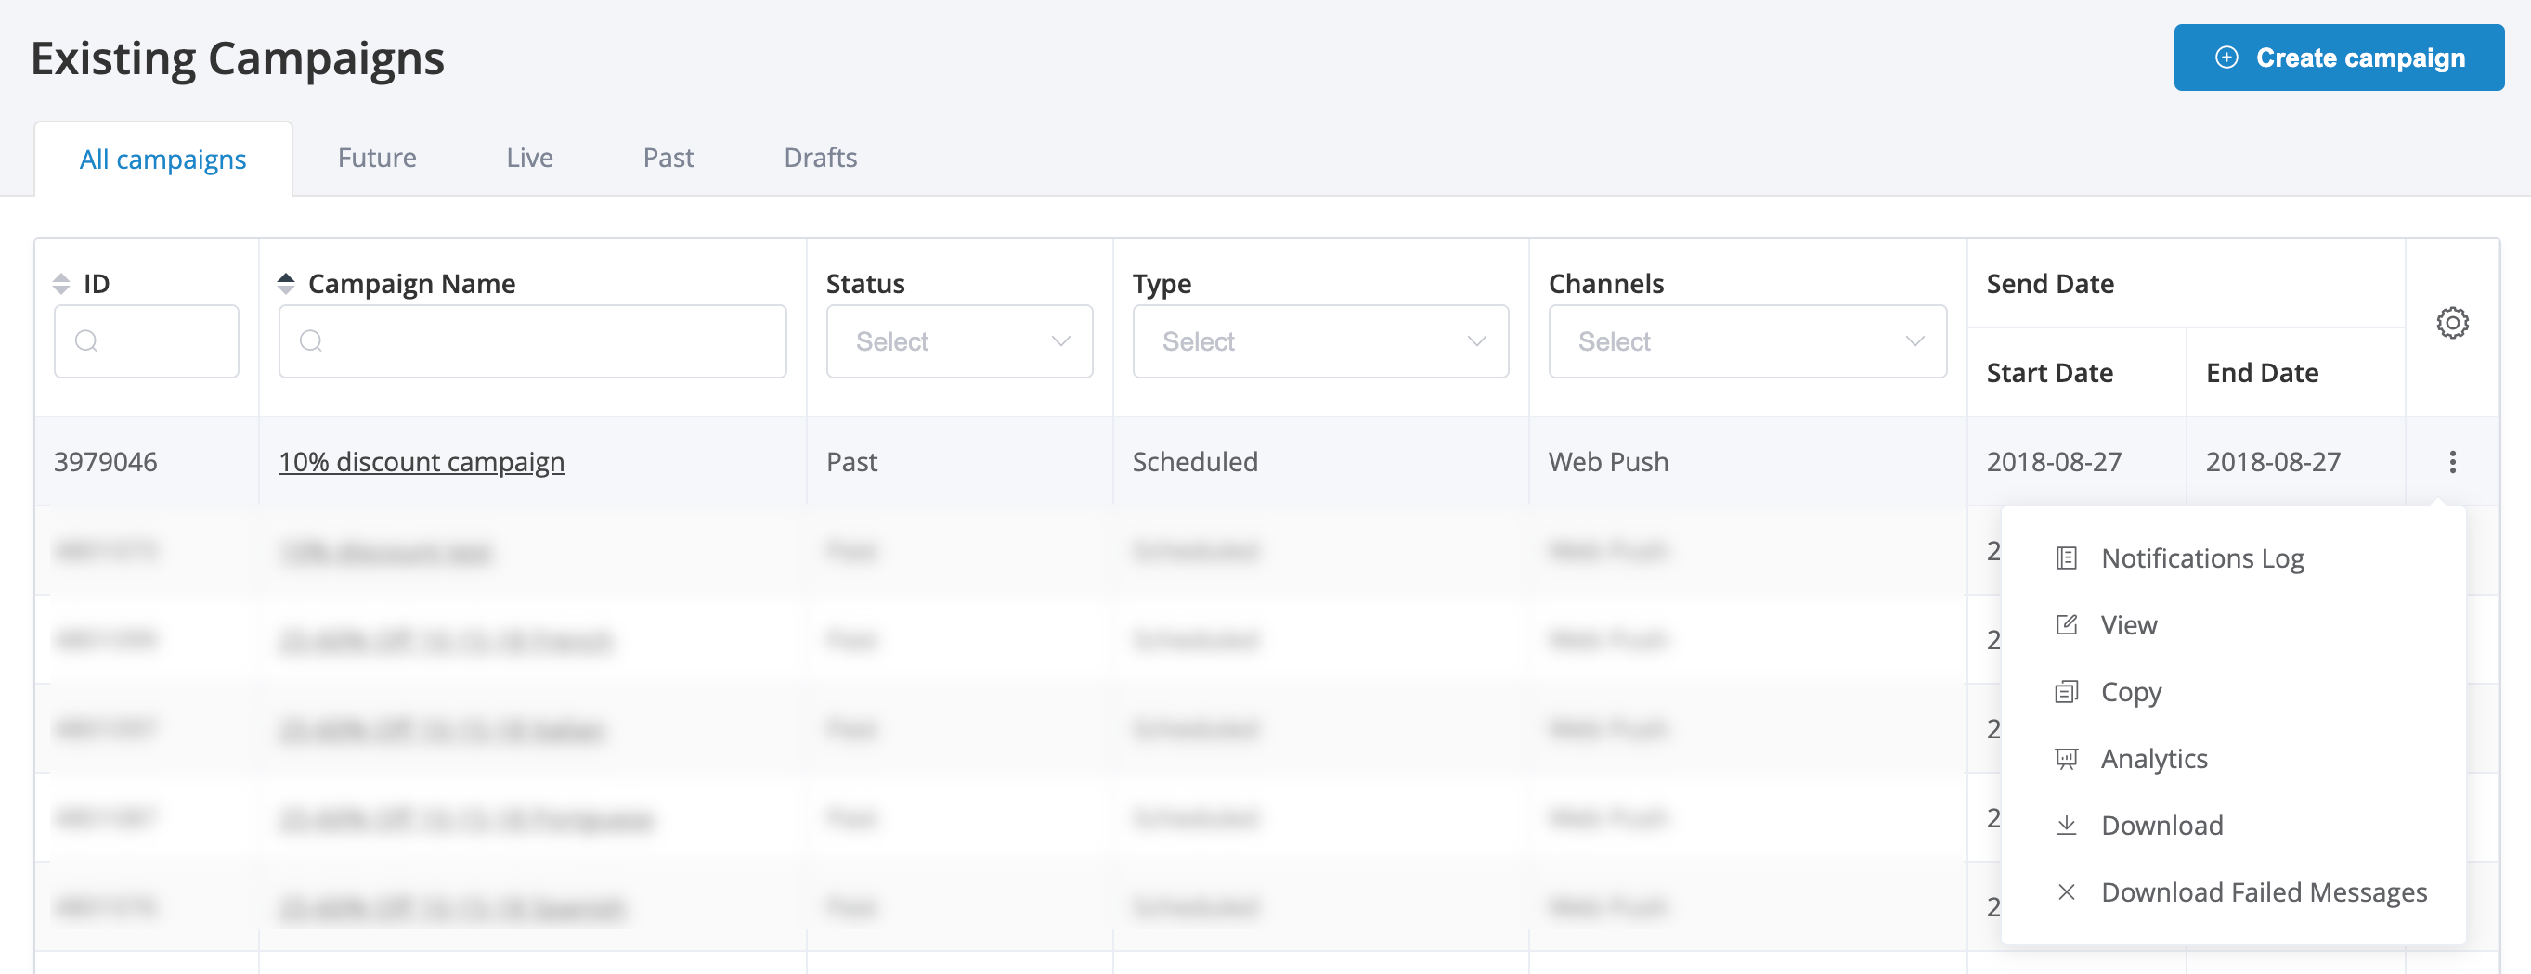
Task: Click the Status dropdown chevron
Action: point(1060,340)
